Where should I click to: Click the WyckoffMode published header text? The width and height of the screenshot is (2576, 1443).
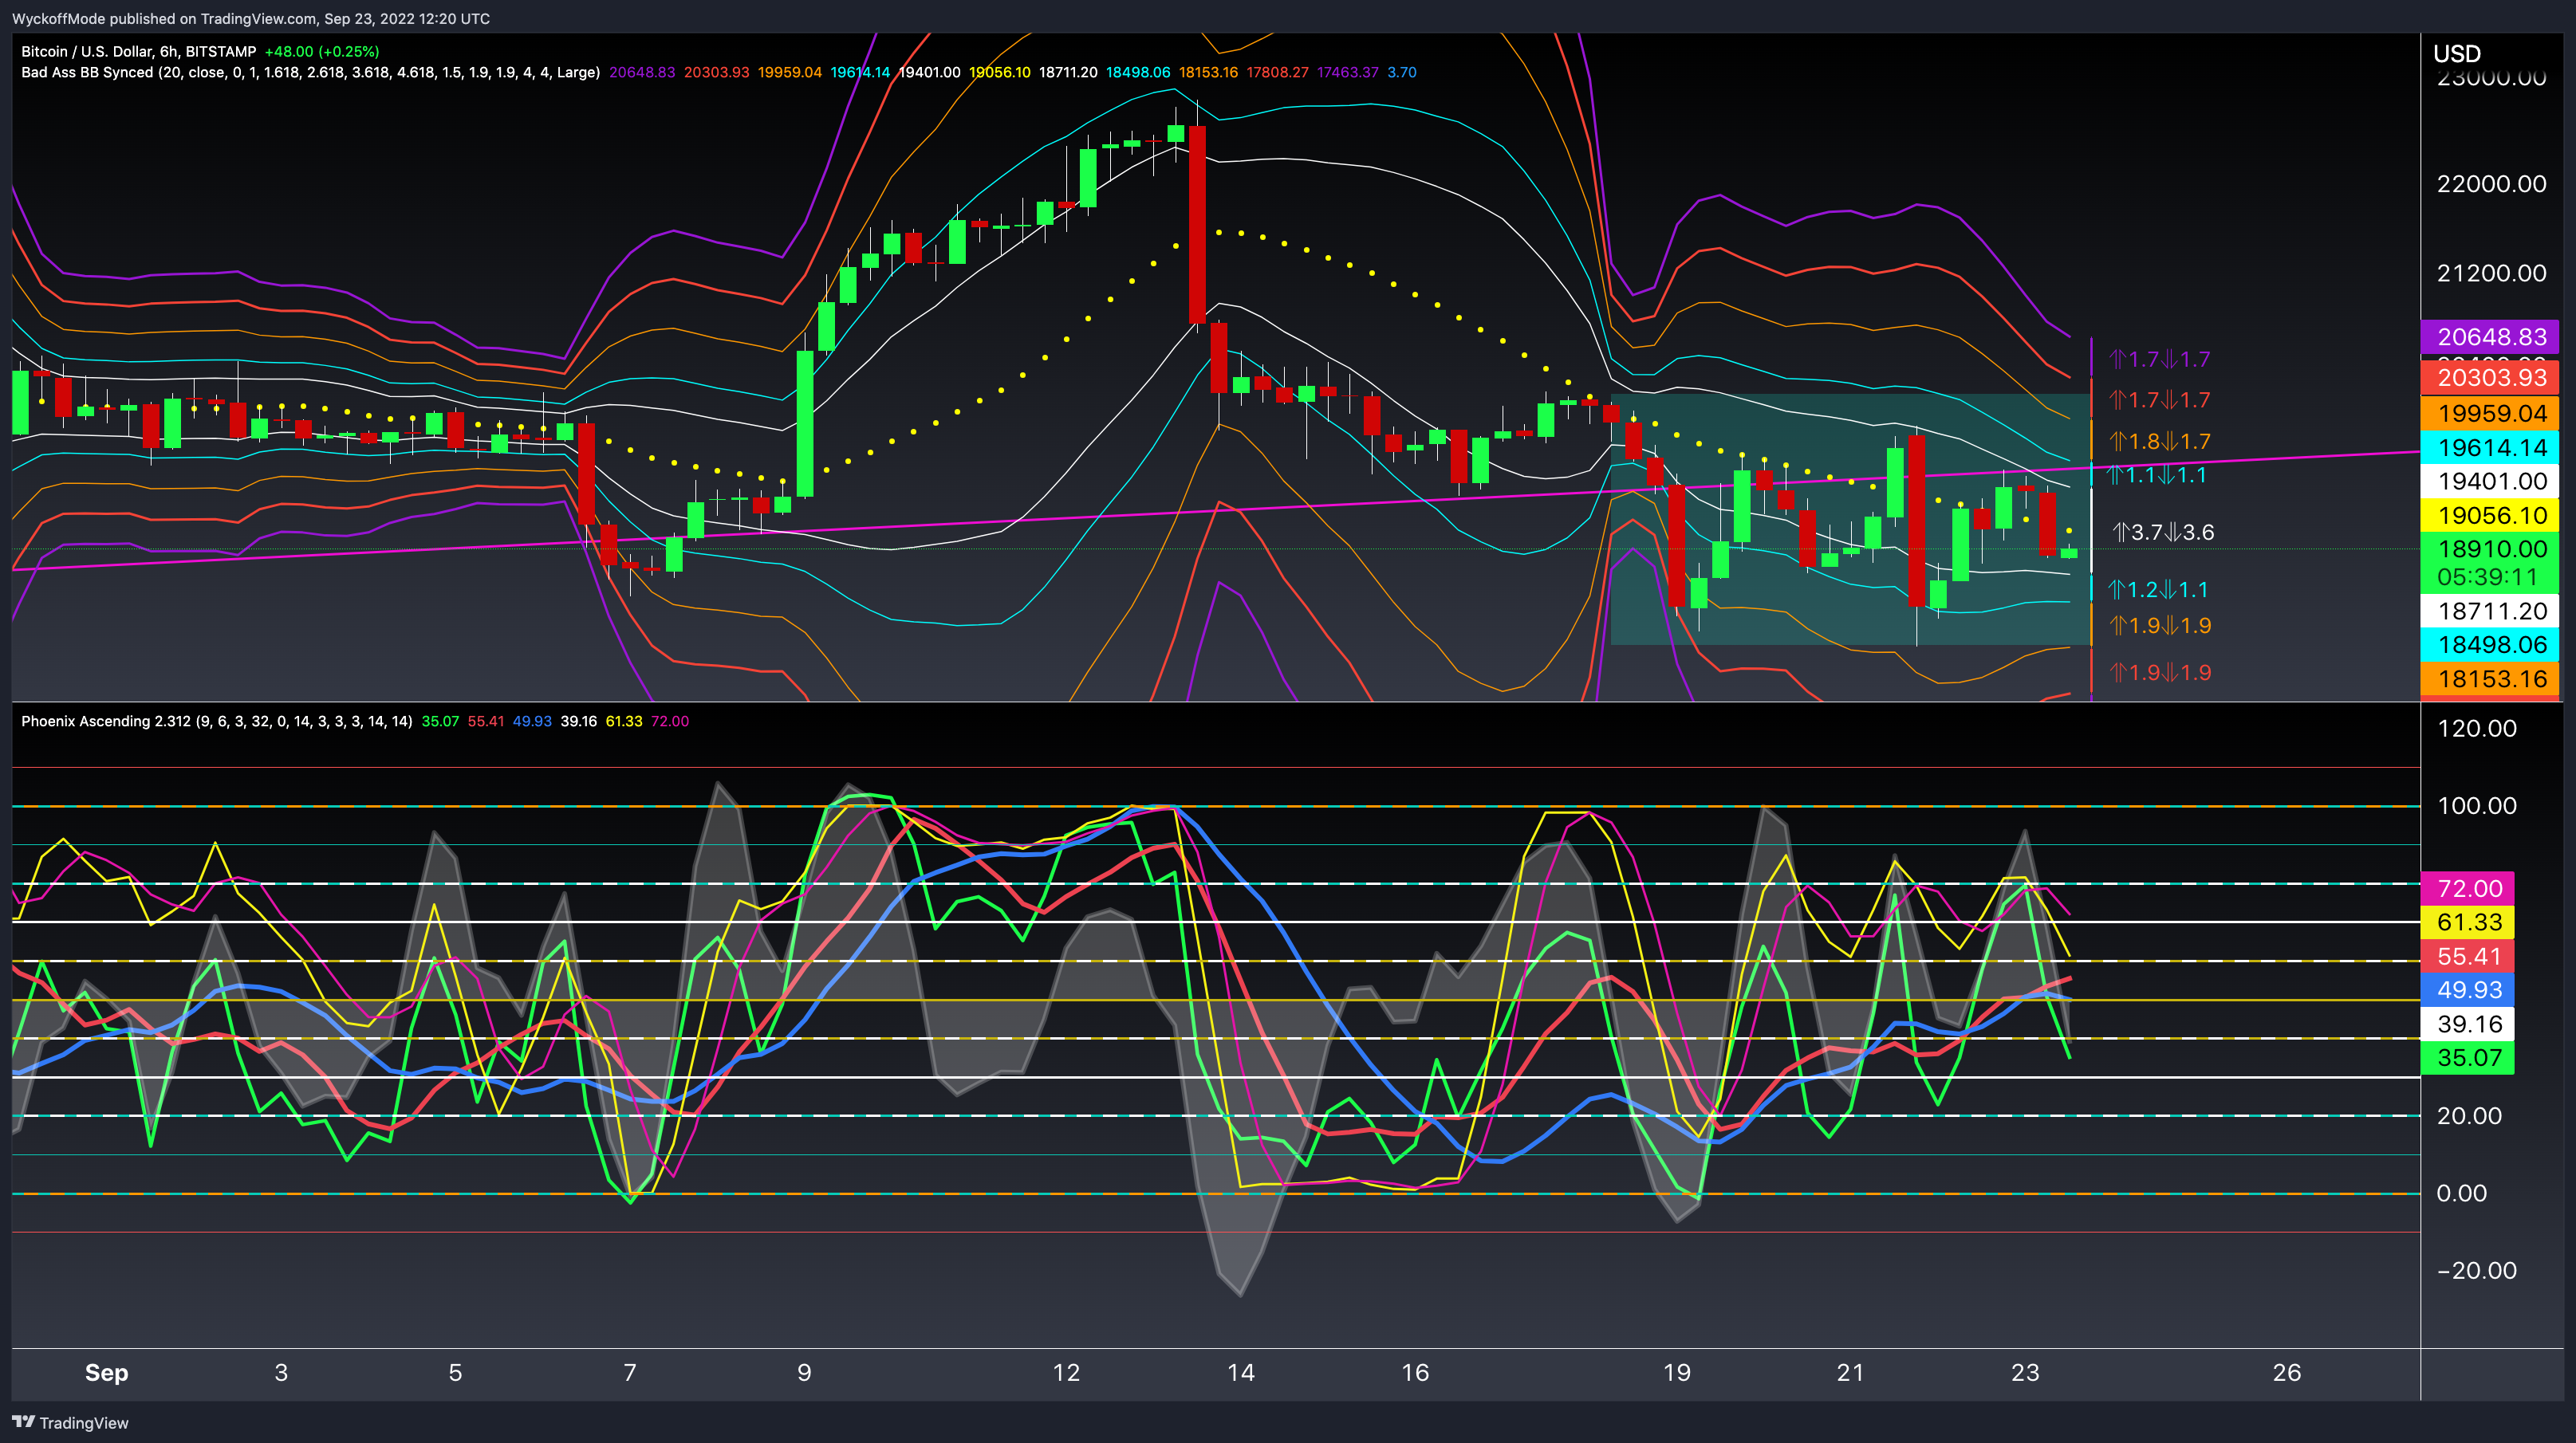250,18
